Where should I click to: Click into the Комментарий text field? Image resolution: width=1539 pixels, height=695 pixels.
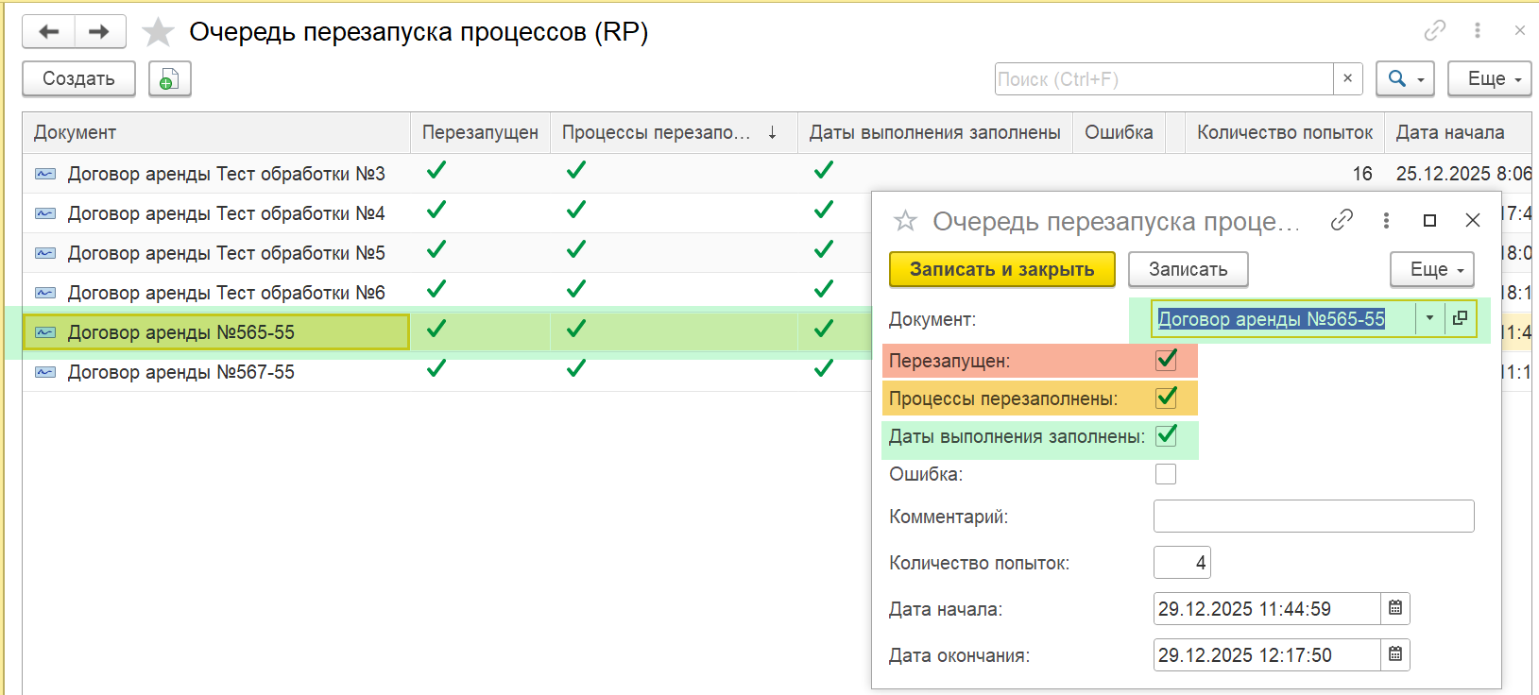(1313, 517)
